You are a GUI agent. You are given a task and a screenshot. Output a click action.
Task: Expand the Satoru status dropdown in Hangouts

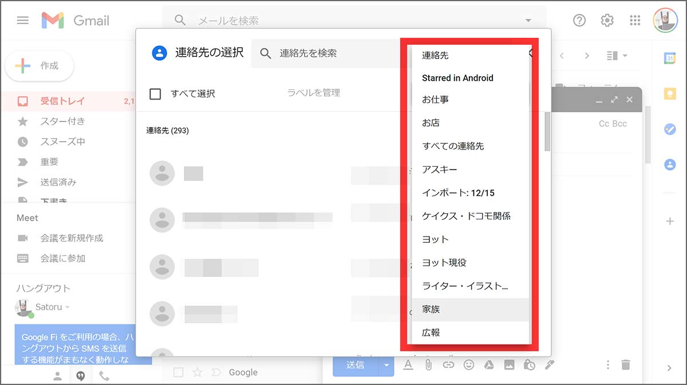click(x=68, y=307)
